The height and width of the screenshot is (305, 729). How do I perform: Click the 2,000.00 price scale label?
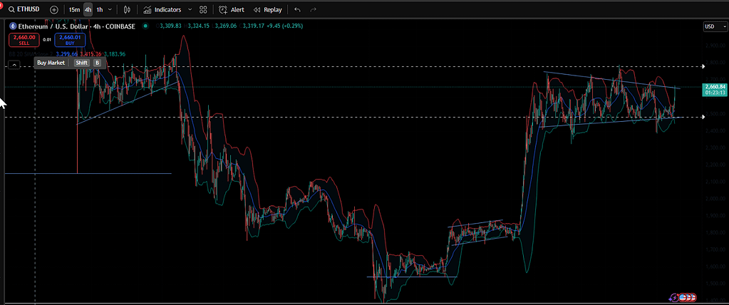point(716,199)
